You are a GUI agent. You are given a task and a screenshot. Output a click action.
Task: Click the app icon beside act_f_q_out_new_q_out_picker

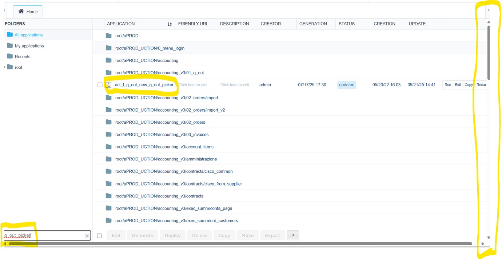coord(108,85)
